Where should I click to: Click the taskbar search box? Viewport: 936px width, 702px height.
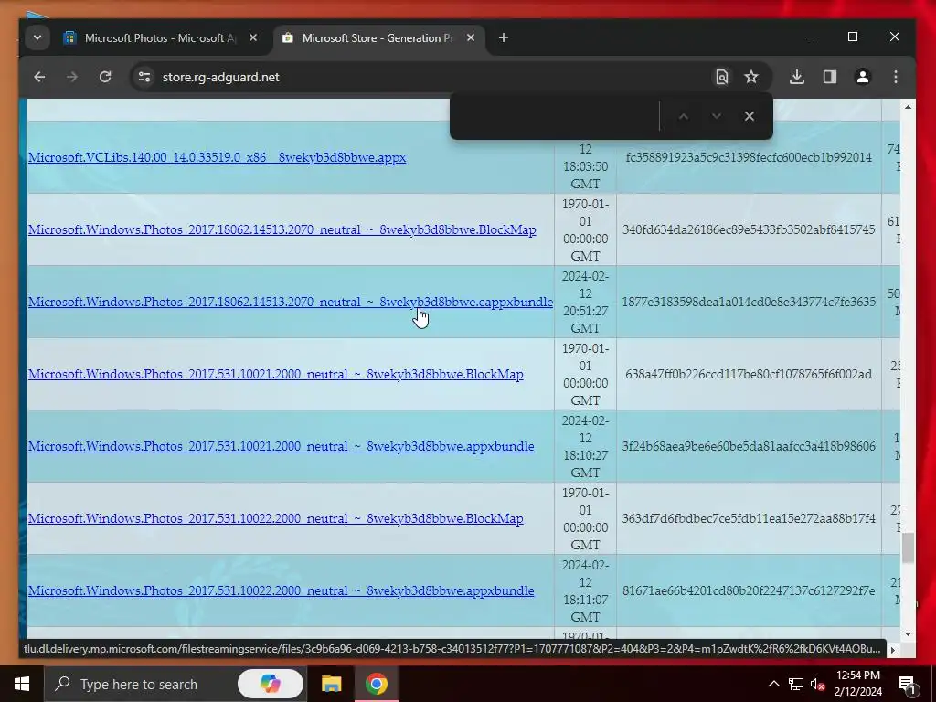tap(175, 684)
